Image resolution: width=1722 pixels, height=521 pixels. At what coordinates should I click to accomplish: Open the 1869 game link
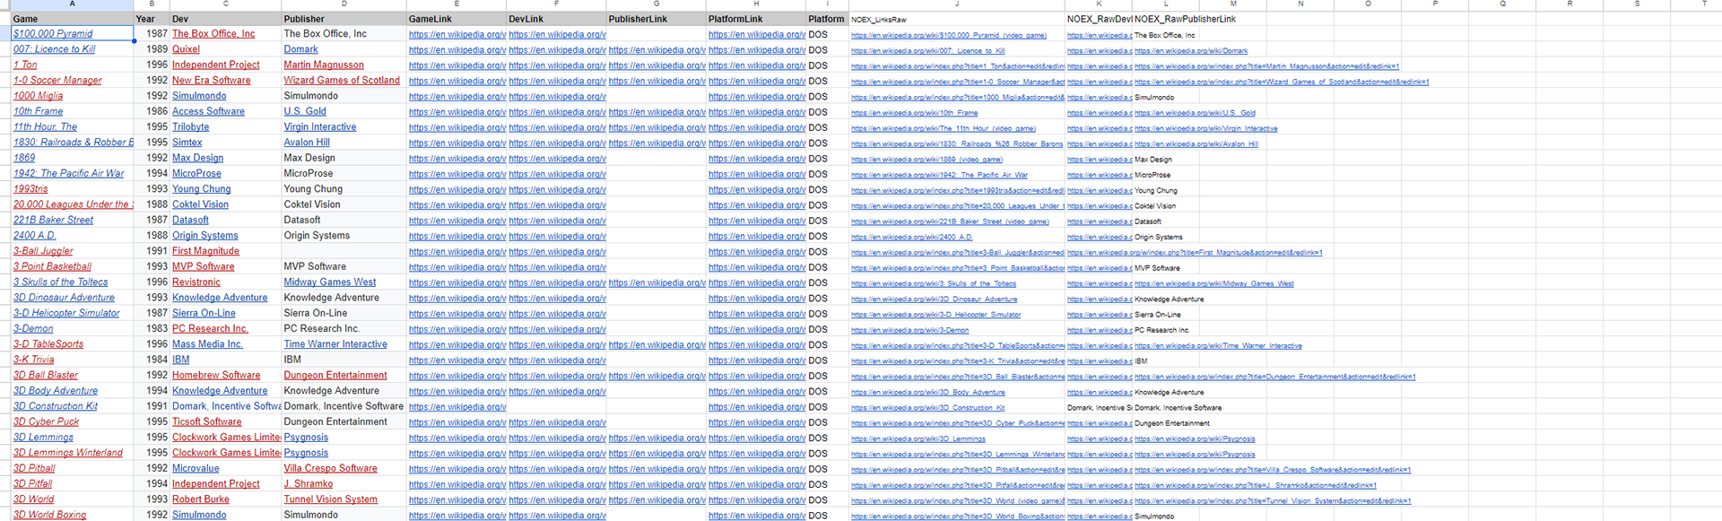(24, 158)
